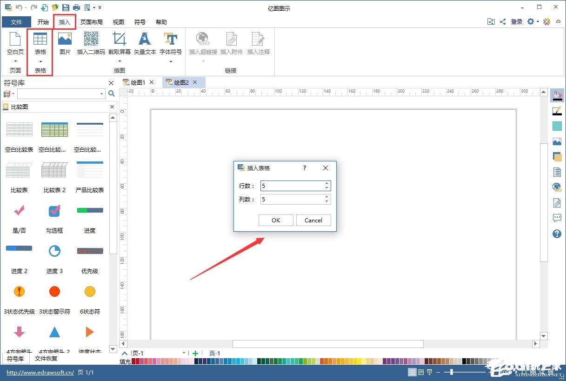Open the picture panel icon on right sidebar
Image resolution: width=566 pixels, height=381 pixels.
[x=557, y=141]
